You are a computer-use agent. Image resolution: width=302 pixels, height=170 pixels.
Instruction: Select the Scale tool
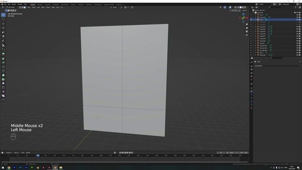pyautogui.click(x=3, y=32)
